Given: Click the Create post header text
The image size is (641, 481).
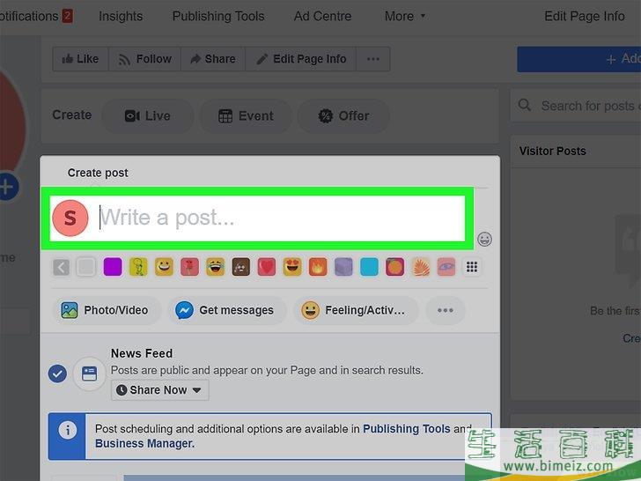Looking at the screenshot, I should [98, 173].
